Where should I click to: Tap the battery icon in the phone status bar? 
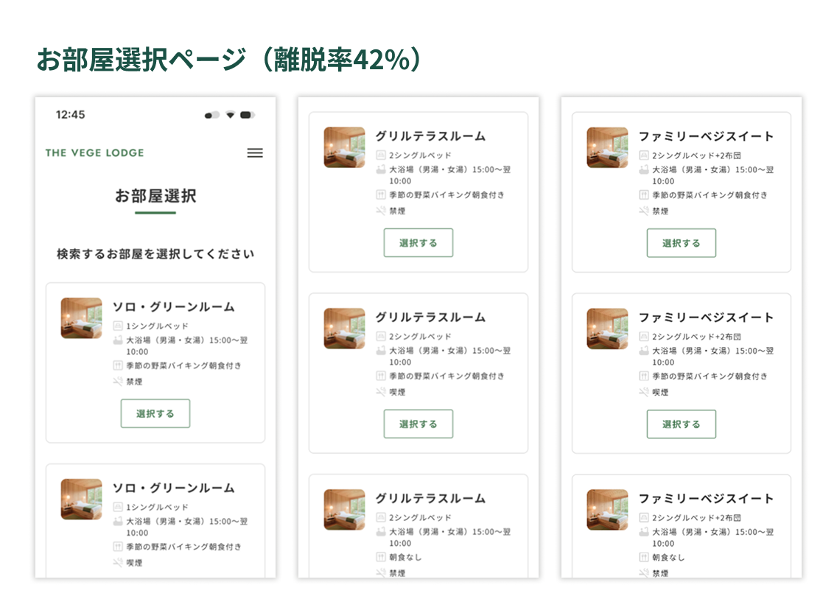pyautogui.click(x=247, y=115)
